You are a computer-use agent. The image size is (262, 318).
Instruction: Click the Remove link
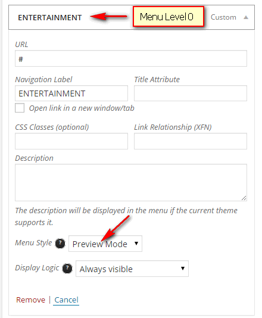(30, 300)
